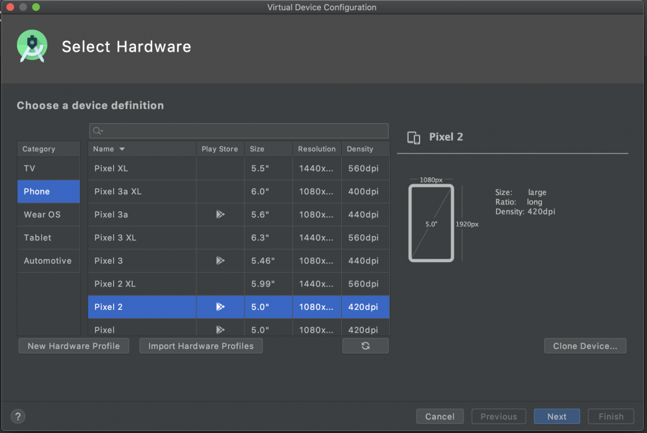
Task: Sort devices by the Name column arrow
Action: [x=122, y=149]
